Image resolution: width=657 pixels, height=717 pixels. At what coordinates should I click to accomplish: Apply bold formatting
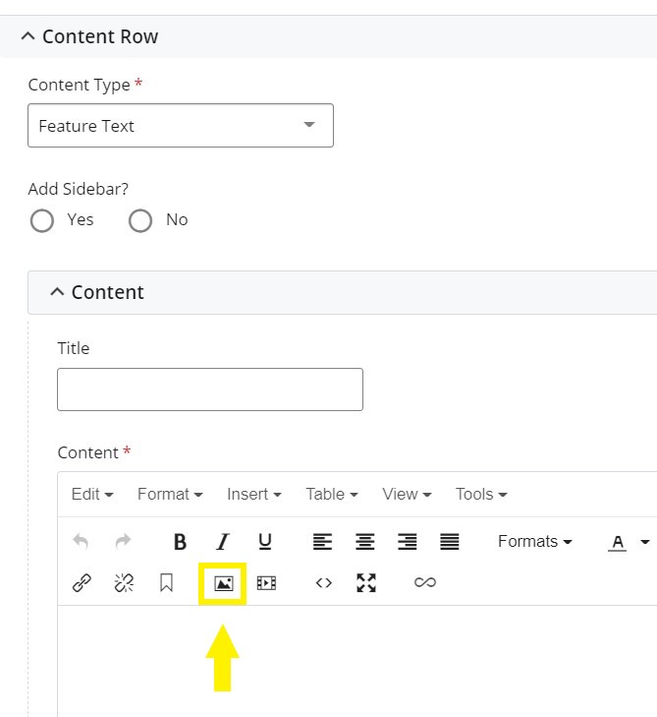coord(180,542)
